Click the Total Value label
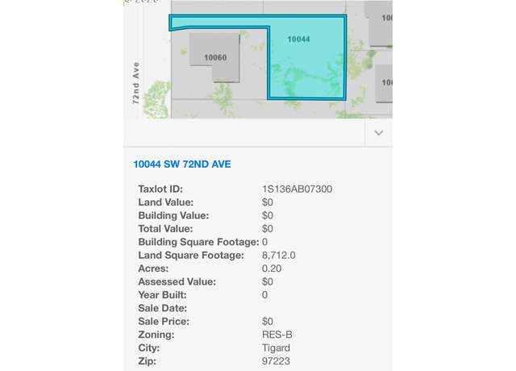Screen dimensions: 516x371 click(x=165, y=229)
